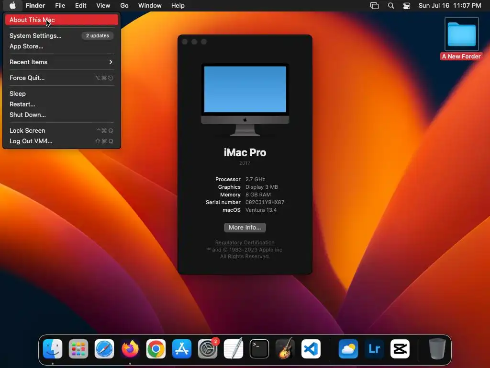Open System Settings gear in the Dock
Screen dimensions: 490x368
[x=208, y=349]
